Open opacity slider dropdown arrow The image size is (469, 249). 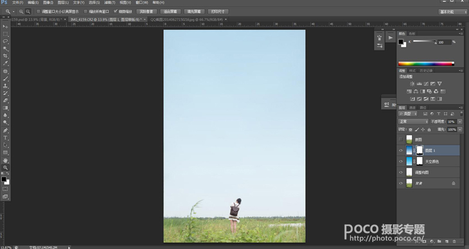(x=460, y=122)
